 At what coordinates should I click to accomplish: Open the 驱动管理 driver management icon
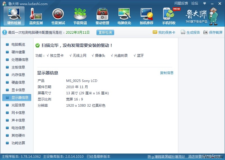pyautogui.click(x=102, y=16)
